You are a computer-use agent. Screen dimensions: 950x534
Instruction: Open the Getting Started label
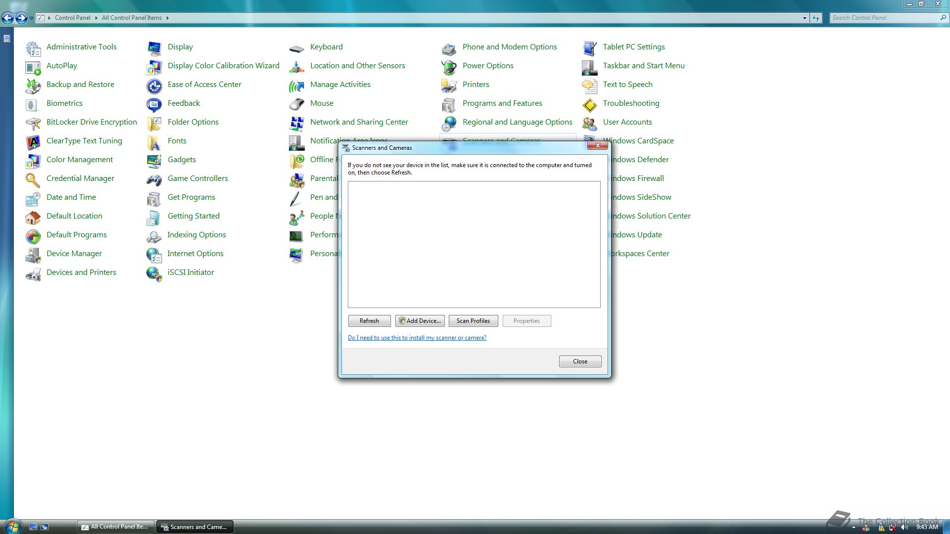click(193, 216)
